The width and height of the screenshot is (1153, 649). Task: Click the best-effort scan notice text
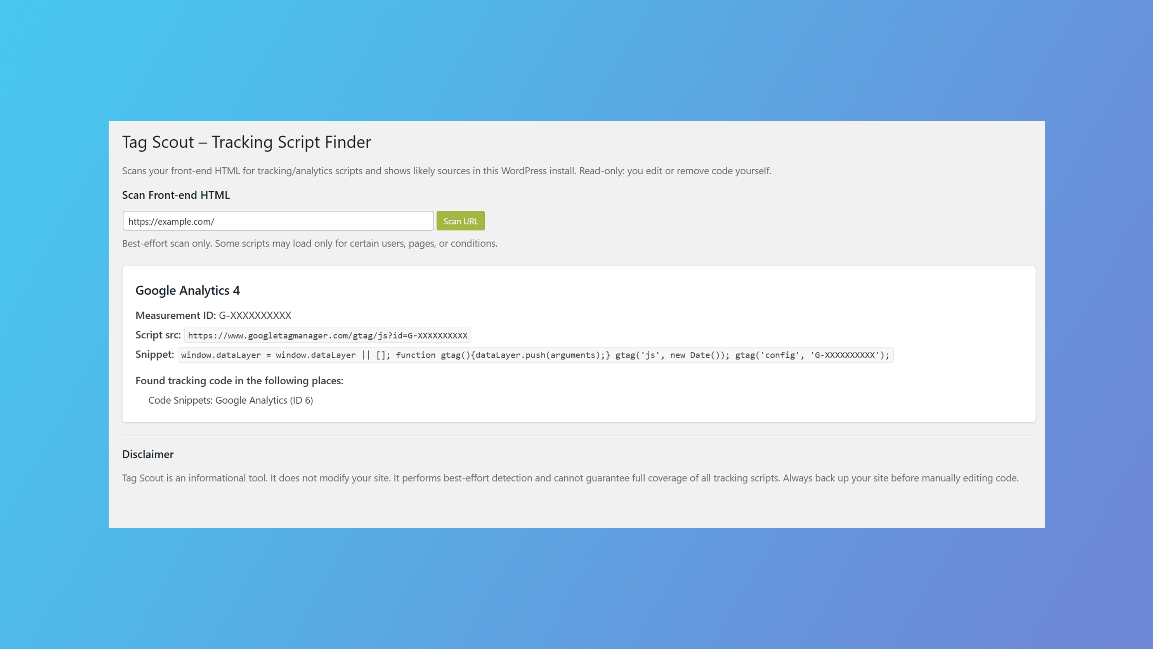pyautogui.click(x=310, y=243)
